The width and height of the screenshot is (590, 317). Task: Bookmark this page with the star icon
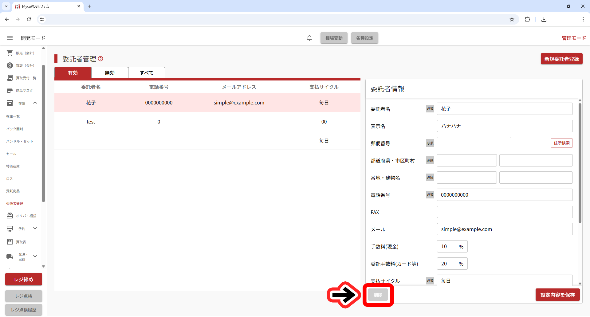[512, 19]
